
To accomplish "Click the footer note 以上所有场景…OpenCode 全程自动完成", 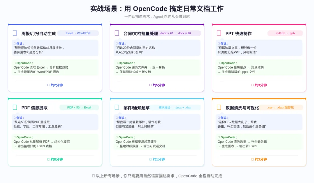I will click(157, 176).
